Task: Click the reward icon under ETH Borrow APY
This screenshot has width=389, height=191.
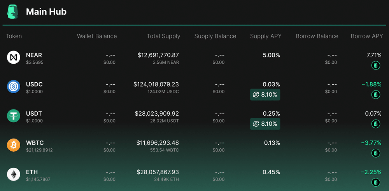Action: coord(376,182)
